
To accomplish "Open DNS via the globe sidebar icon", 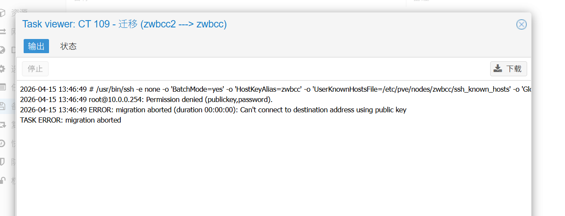I will pos(3,50).
